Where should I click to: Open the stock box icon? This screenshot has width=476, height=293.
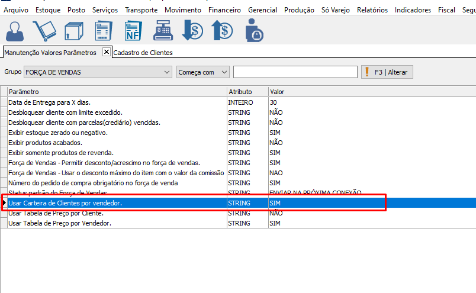(74, 30)
